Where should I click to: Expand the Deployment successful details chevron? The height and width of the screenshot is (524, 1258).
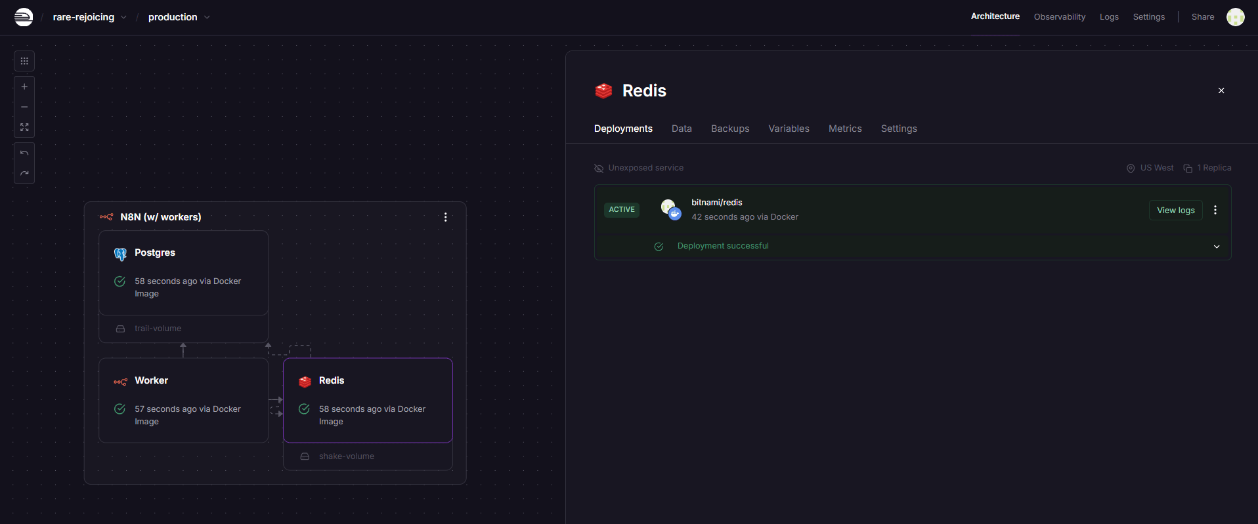(x=1217, y=247)
